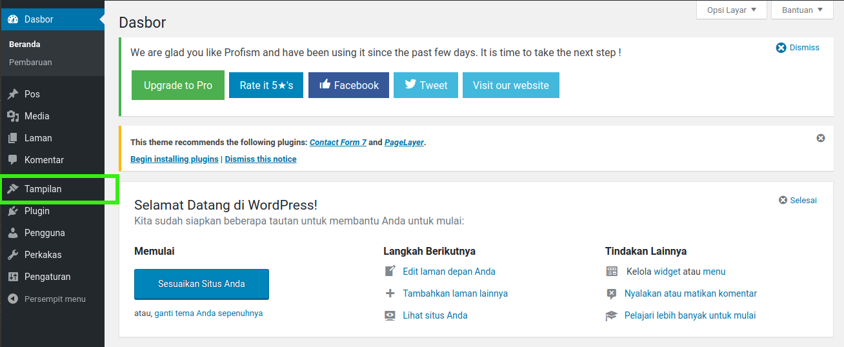844x347 pixels.
Task: Close the recommended plugins notice
Action: click(x=821, y=138)
